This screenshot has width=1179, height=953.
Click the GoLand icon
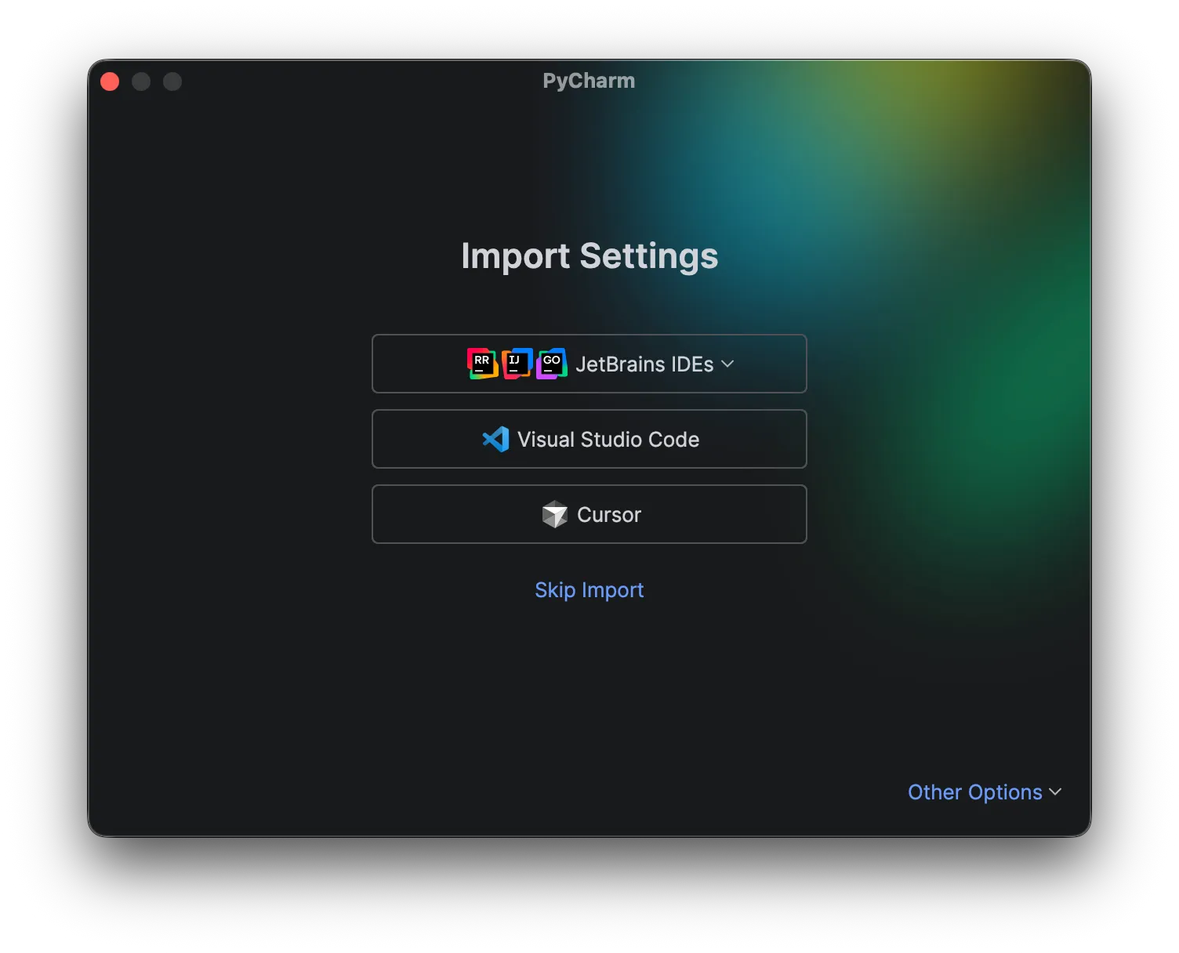552,363
